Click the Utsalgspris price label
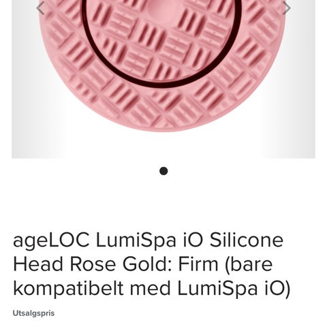Screen dimensions: 327x327 point(33,313)
